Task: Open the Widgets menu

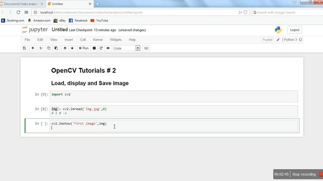Action: click(116, 40)
